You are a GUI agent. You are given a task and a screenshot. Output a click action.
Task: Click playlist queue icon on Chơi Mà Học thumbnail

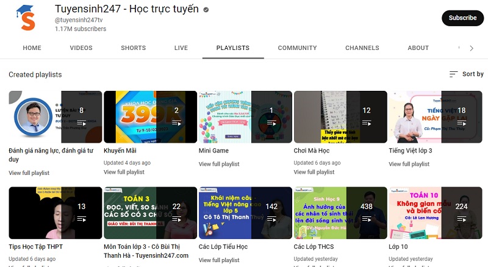click(366, 123)
